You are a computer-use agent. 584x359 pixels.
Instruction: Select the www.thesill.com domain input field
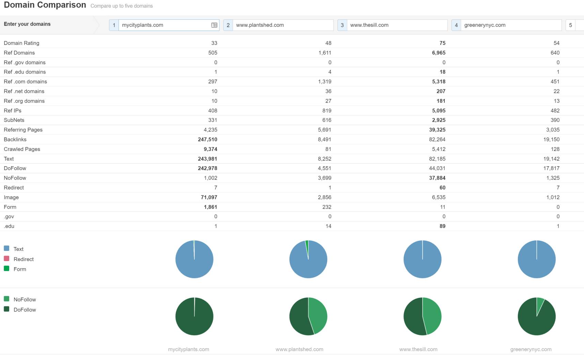[x=397, y=25]
